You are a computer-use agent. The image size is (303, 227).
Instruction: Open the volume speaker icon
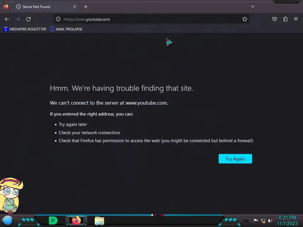[270, 220]
